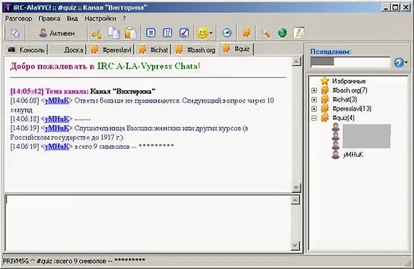The image size is (414, 269).
Task: Click the link/connect icon in the toolbar
Action: pyautogui.click(x=15, y=33)
